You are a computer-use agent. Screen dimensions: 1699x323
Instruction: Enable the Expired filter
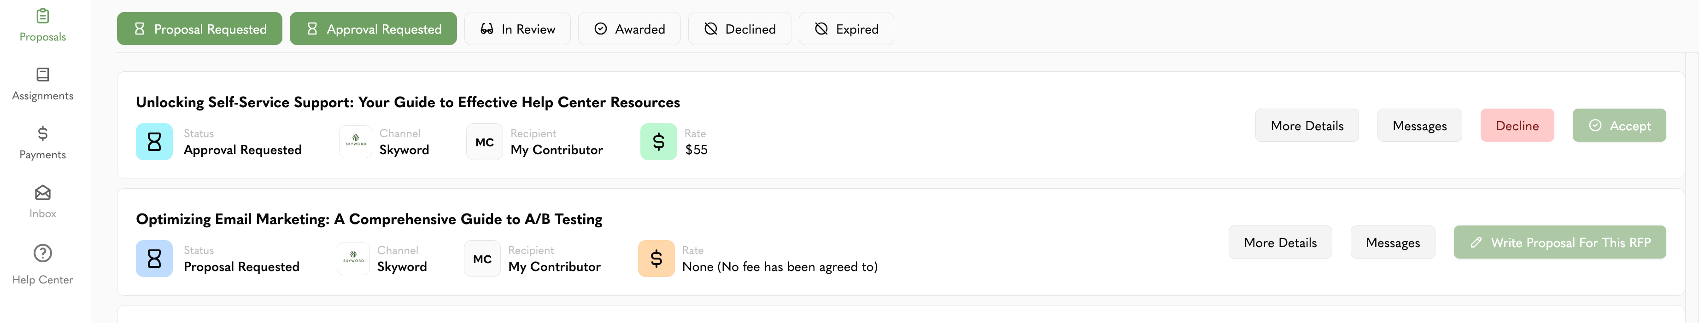click(846, 29)
